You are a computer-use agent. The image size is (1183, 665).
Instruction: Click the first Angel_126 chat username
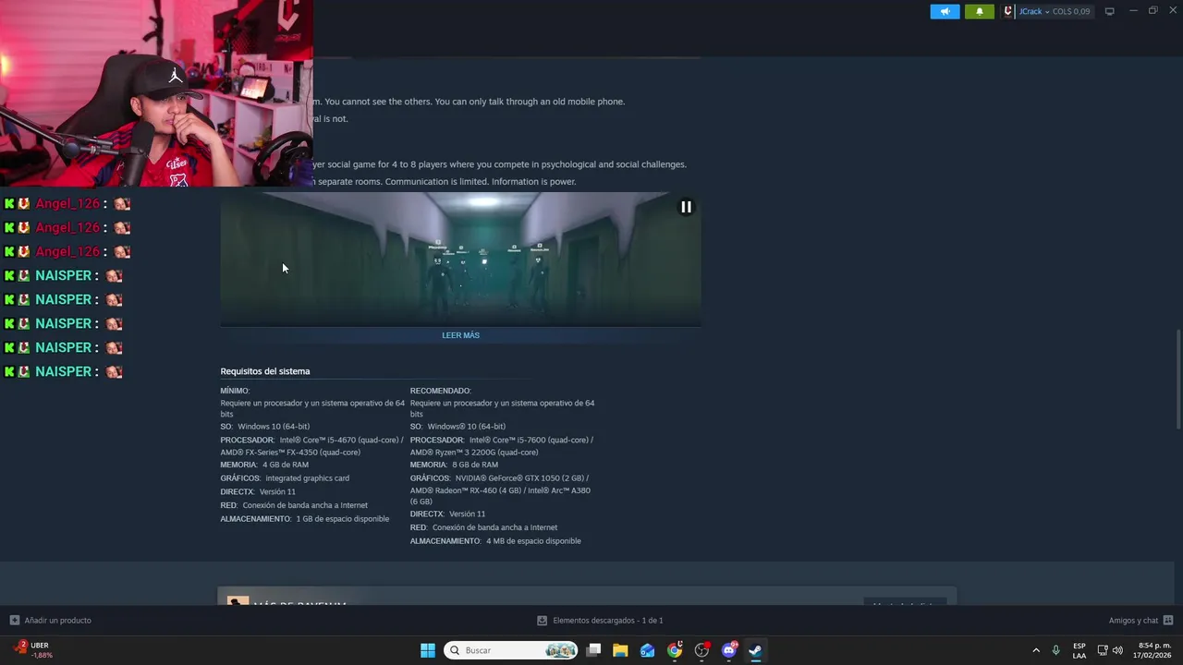[x=67, y=203]
